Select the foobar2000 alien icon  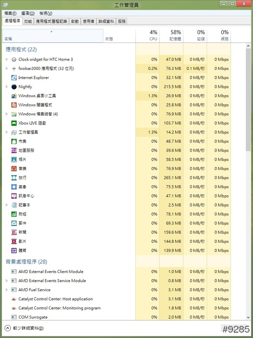(14, 69)
